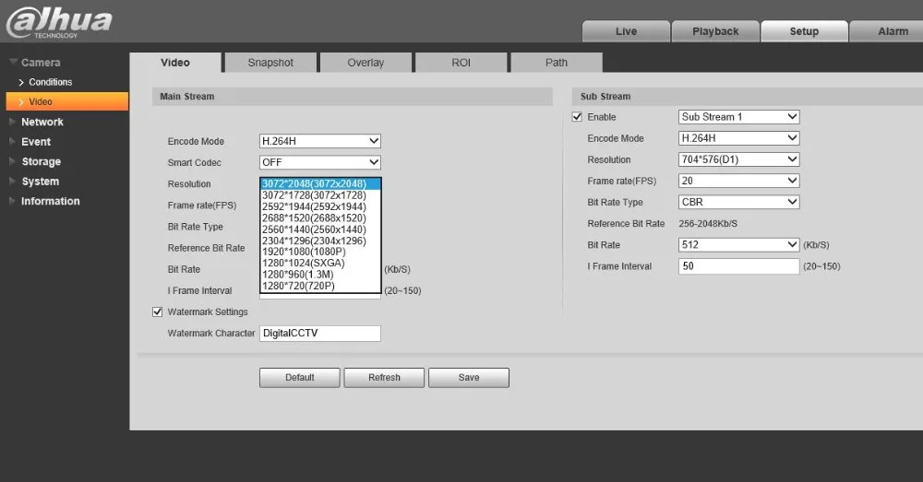Select the Video settings tab
Image resolution: width=923 pixels, height=482 pixels.
click(x=175, y=63)
